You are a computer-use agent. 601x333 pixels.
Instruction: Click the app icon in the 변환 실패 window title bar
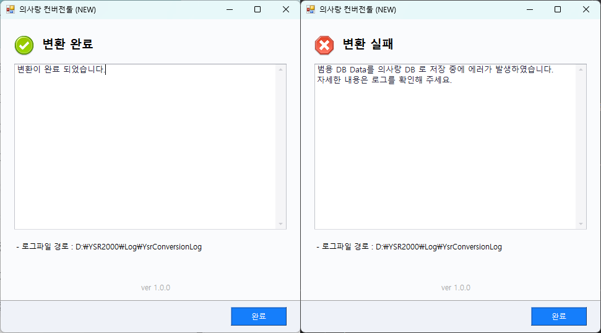point(310,9)
